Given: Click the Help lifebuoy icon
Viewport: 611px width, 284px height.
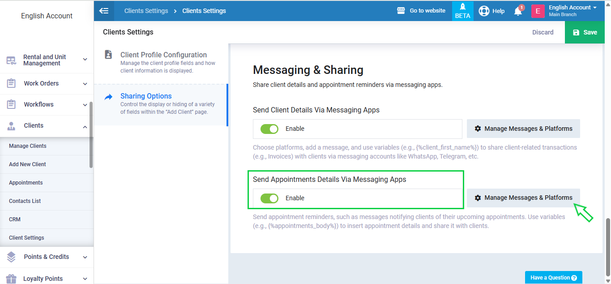Looking at the screenshot, I should [x=483, y=11].
